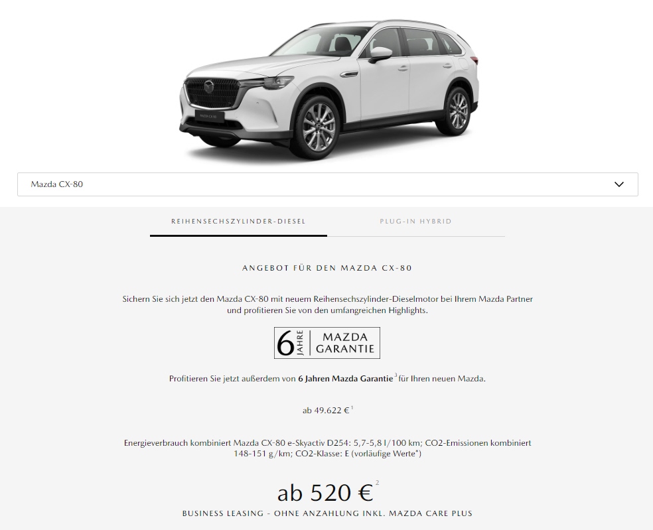
Task: Click the car's side mirror
Action: tap(380, 54)
